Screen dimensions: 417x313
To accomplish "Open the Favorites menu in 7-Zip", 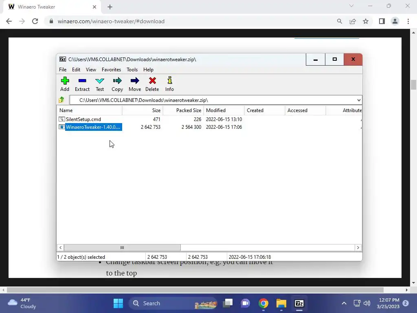I will [111, 69].
